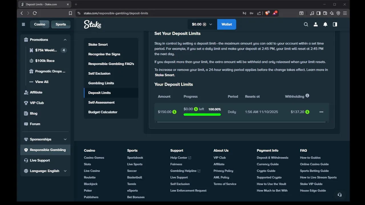Open the Brave playlist music note icon
The image size is (365, 205).
312,13
